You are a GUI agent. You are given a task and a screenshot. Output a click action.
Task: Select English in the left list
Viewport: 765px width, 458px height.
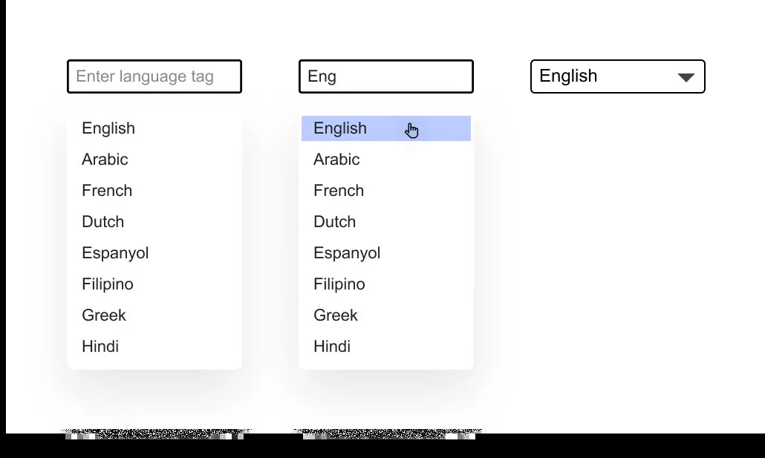(x=154, y=128)
